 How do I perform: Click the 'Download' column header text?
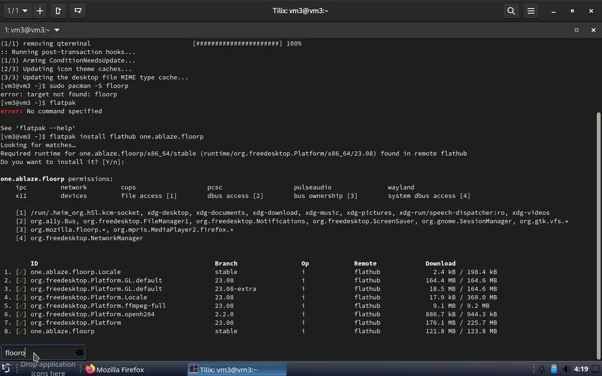pyautogui.click(x=441, y=264)
